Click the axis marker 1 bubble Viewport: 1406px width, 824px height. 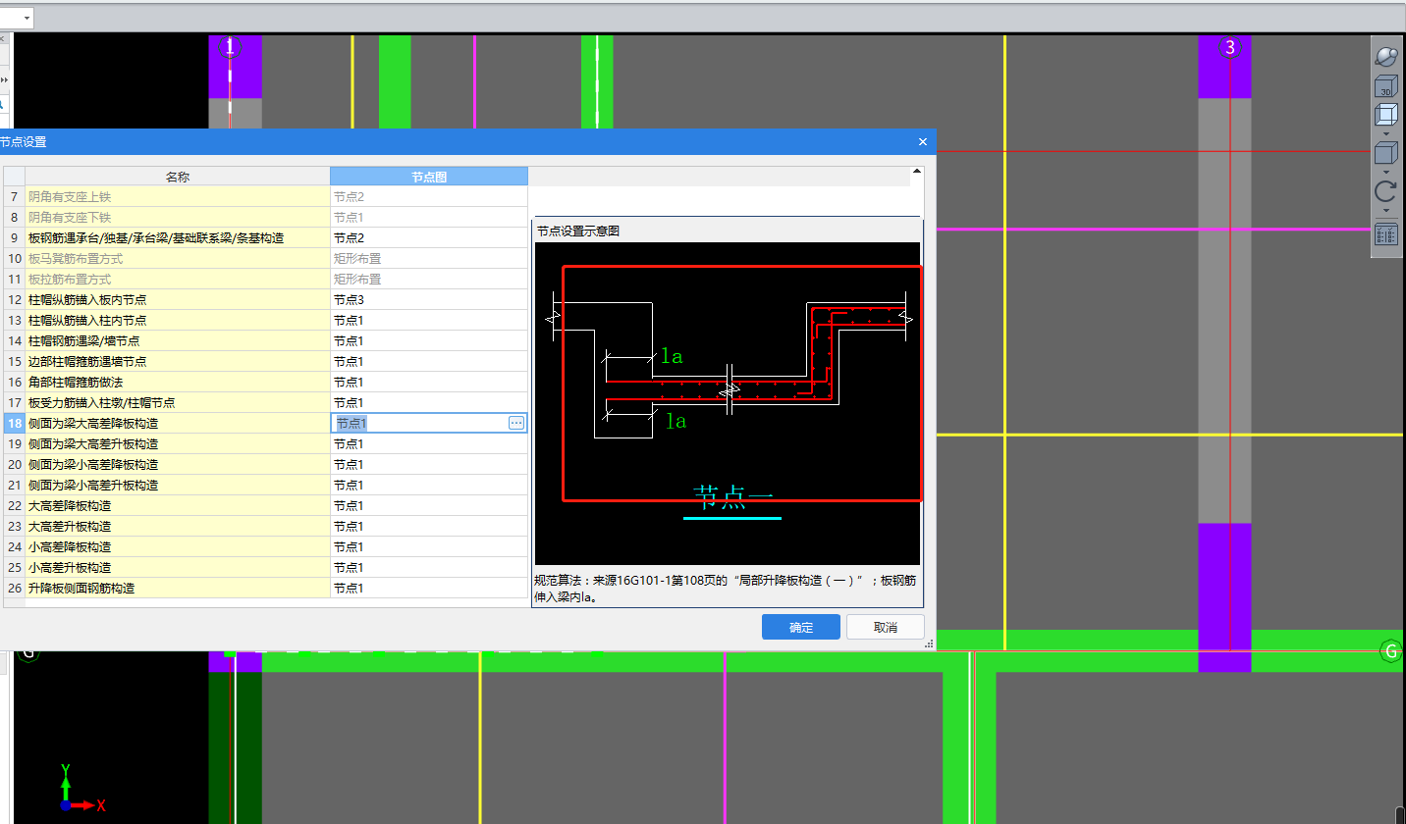230,47
